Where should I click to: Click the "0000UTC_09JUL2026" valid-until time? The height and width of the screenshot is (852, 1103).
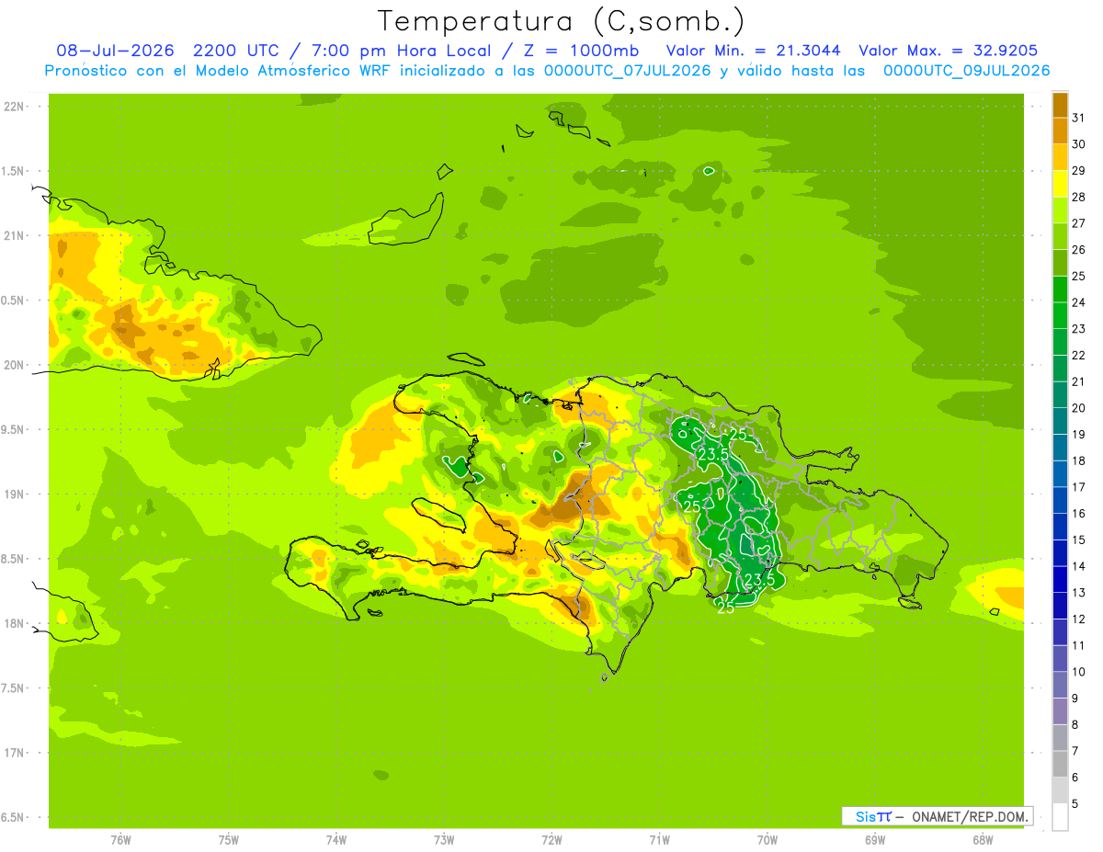click(967, 71)
